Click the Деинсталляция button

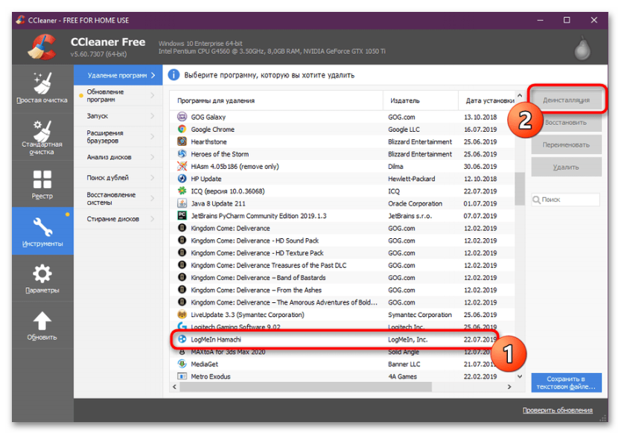(567, 100)
